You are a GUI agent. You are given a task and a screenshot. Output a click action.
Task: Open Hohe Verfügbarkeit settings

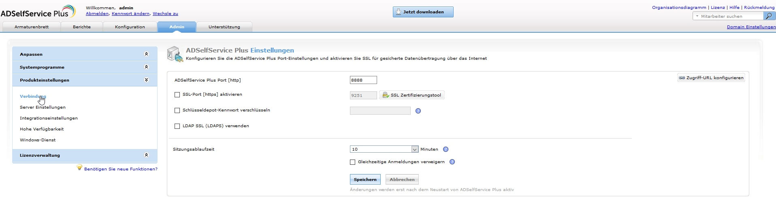pos(42,129)
